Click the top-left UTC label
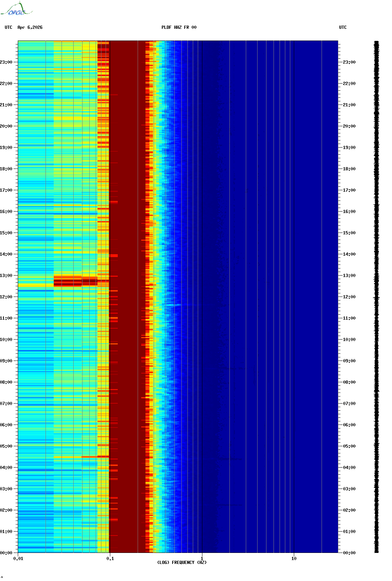The height and width of the screenshot is (581, 392). [9, 27]
